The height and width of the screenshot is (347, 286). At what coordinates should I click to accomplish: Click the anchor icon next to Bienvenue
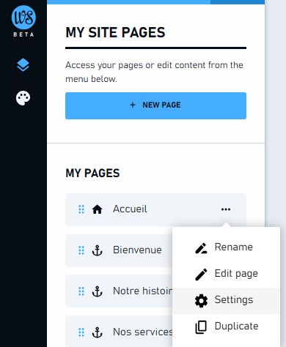[97, 250]
